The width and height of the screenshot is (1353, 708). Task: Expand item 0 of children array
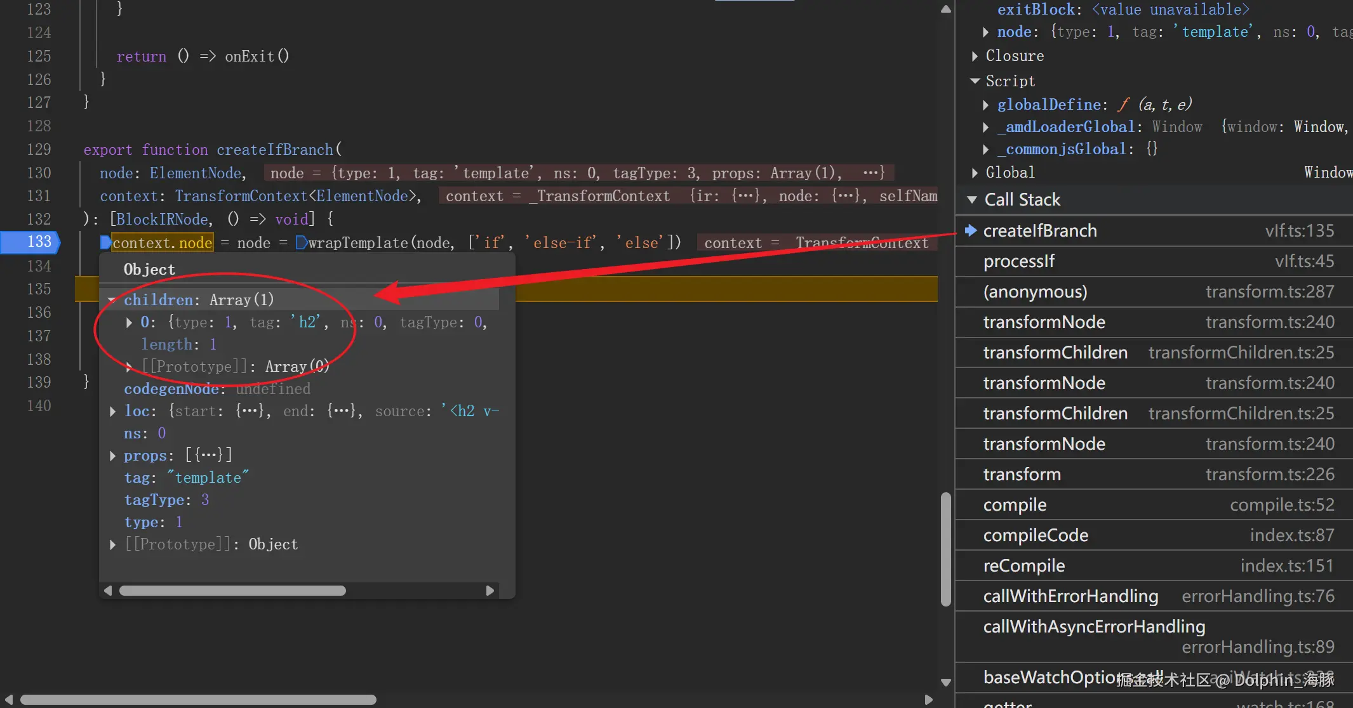[129, 323]
